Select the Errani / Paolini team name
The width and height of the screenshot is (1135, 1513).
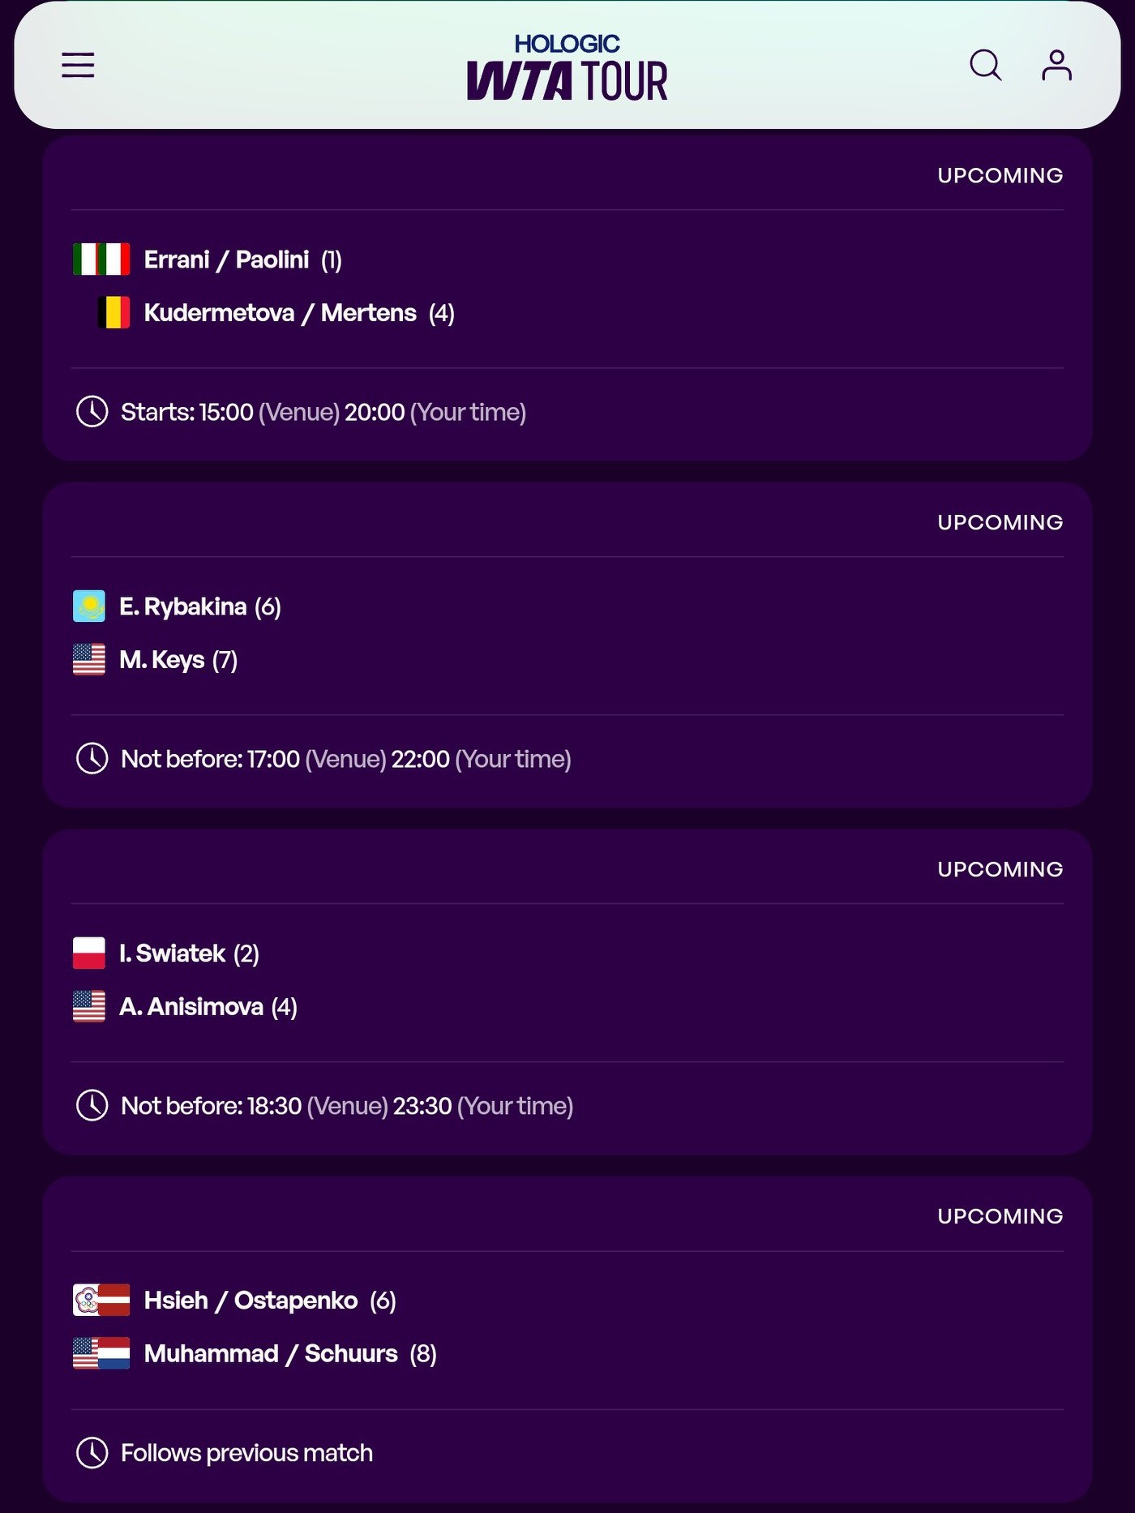click(x=226, y=259)
